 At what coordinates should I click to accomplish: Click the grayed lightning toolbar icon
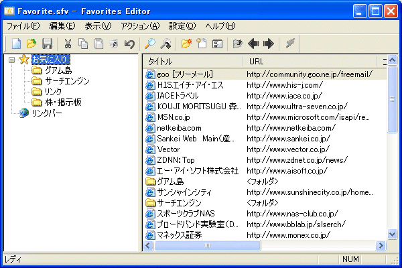click(290, 43)
